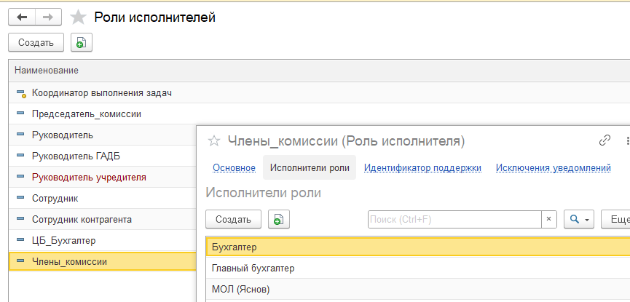
Task: Open the magnifier search dropdown
Action: (579, 219)
